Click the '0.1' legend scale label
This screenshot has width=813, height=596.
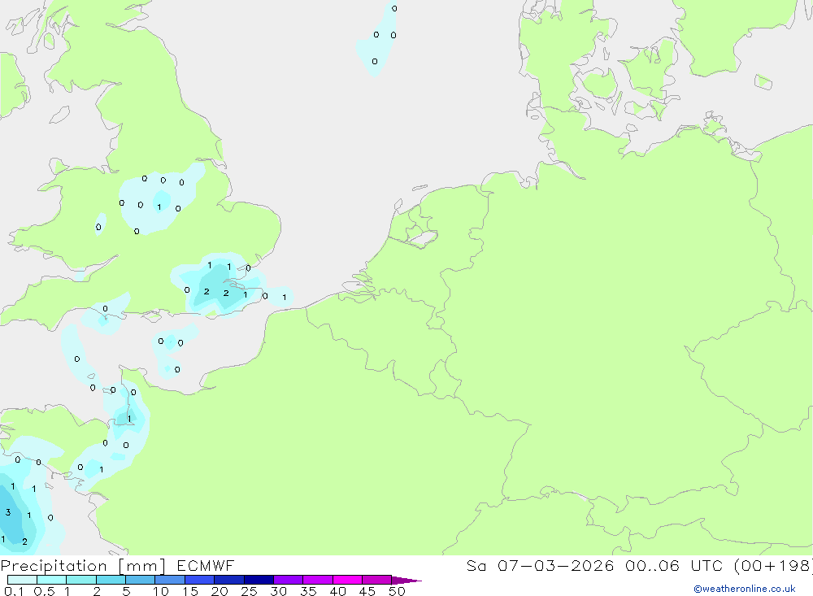(x=14, y=591)
